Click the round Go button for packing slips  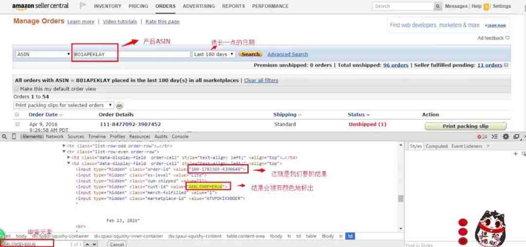tap(119, 106)
